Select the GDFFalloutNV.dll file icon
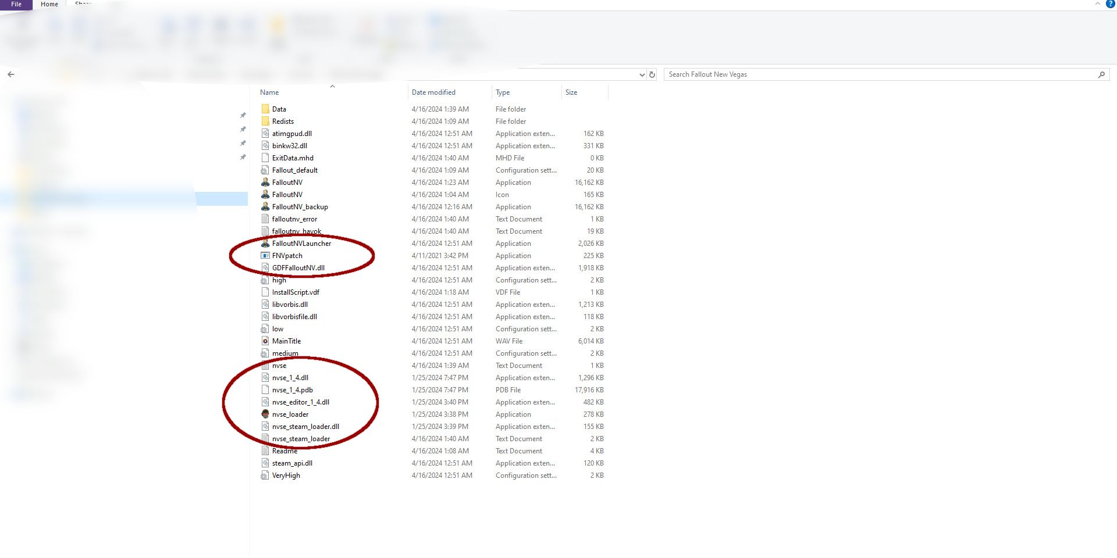 click(265, 267)
